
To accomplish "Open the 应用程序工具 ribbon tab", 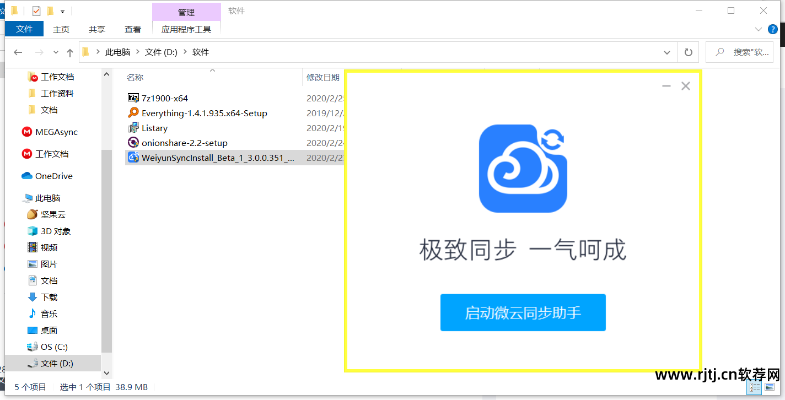I will (186, 29).
